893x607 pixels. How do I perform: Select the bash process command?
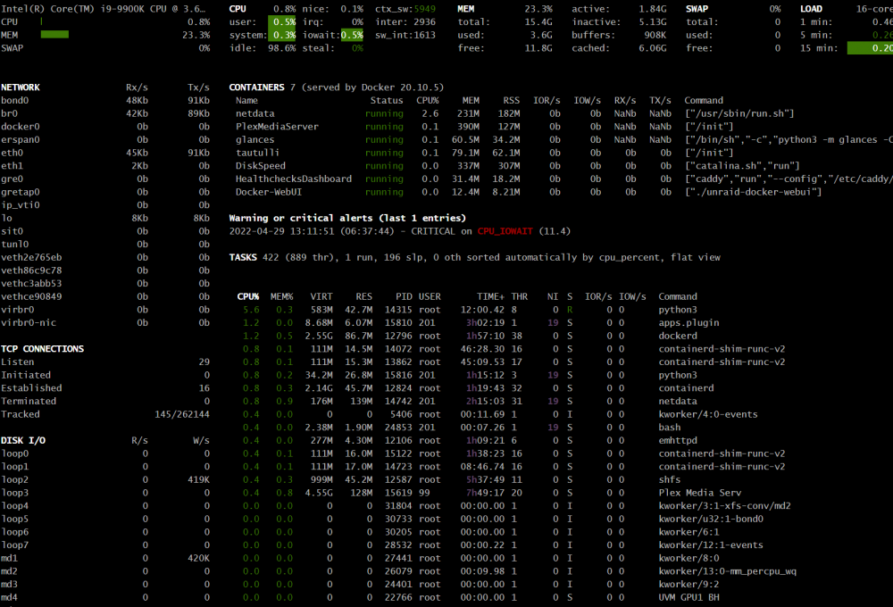point(669,427)
